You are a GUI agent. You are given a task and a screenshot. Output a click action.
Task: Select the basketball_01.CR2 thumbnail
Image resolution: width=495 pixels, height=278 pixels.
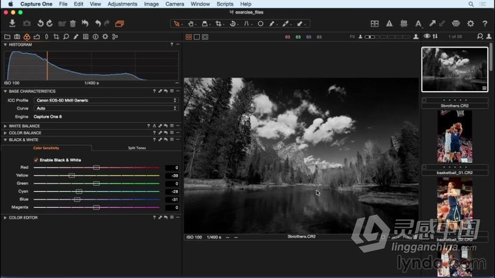pos(455,136)
